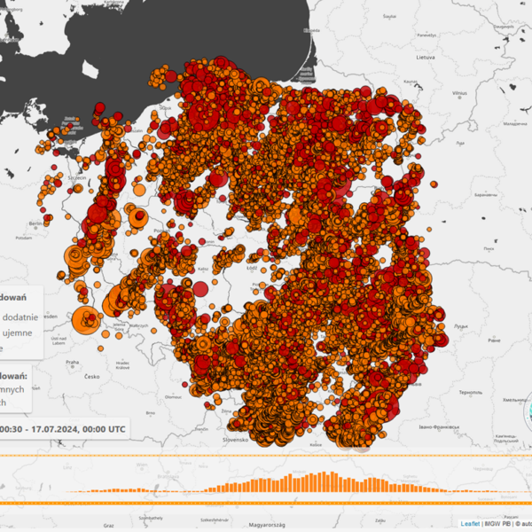Click the 'Ústí nad Labem' city label
Image resolution: width=532 pixels, height=532 pixels.
[x=59, y=340]
